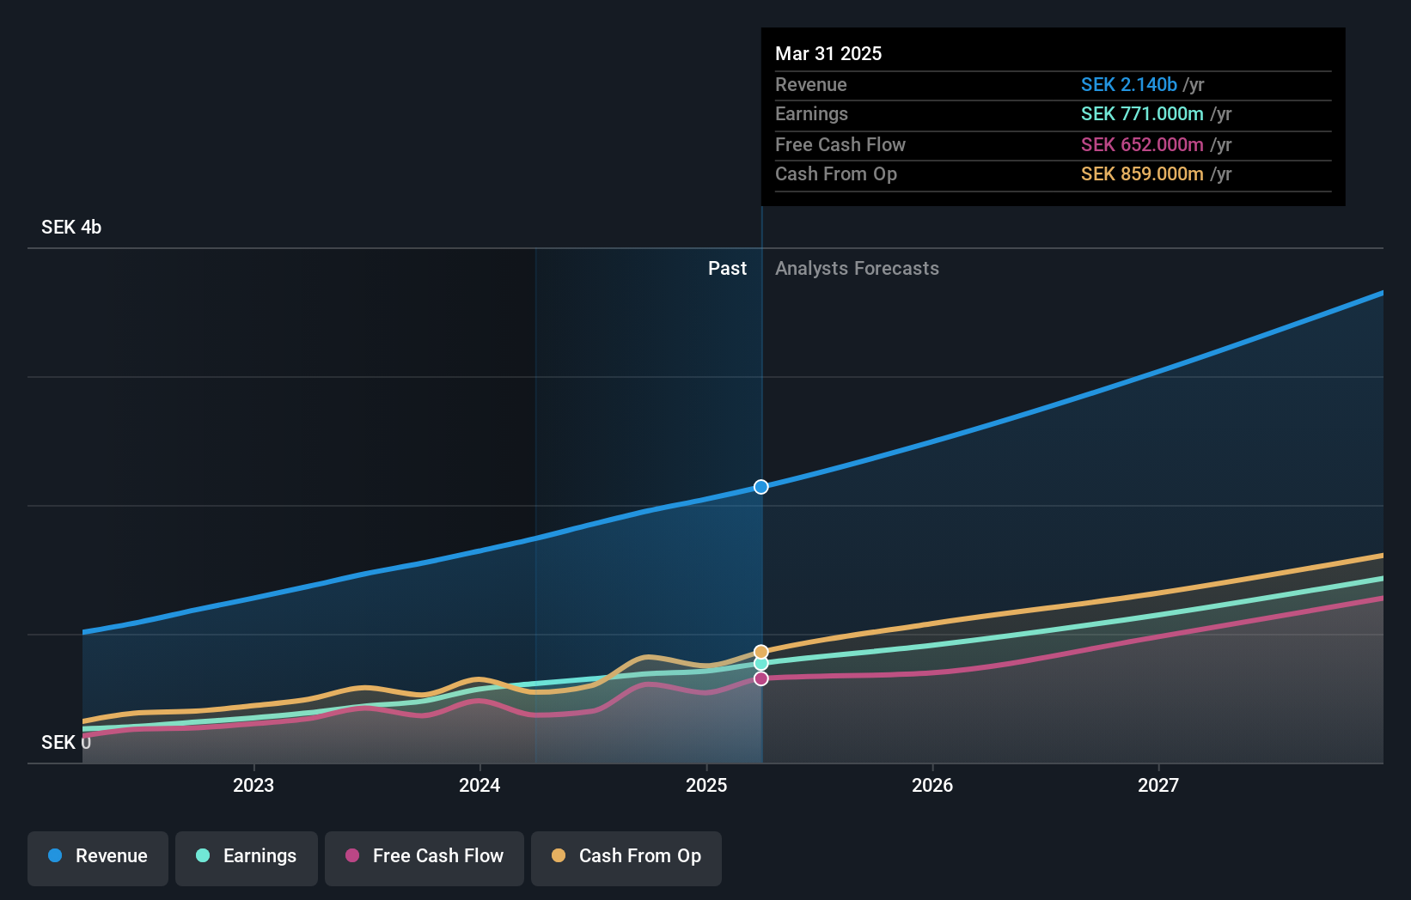Click the Revenue row label in tooltip
This screenshot has width=1411, height=900.
[x=811, y=84]
